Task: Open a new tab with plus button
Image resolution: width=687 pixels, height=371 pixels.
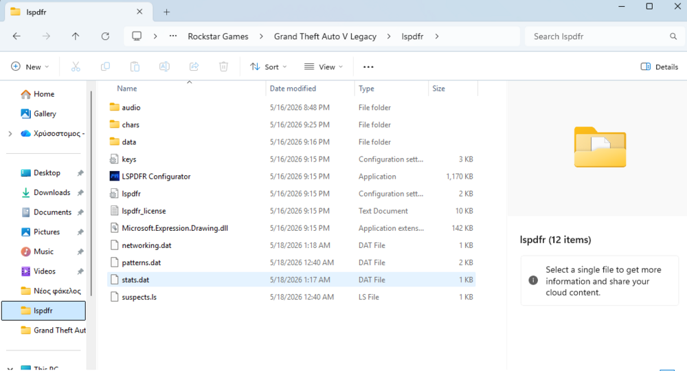Action: [x=166, y=12]
